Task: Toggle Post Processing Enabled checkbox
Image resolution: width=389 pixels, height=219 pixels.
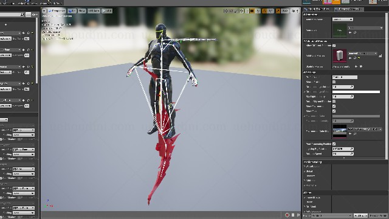Action: tap(334, 144)
